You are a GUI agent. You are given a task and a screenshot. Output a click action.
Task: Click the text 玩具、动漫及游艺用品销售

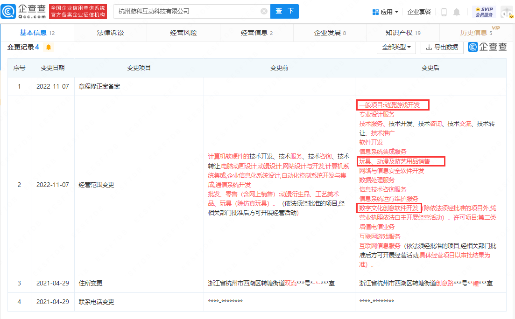395,161
